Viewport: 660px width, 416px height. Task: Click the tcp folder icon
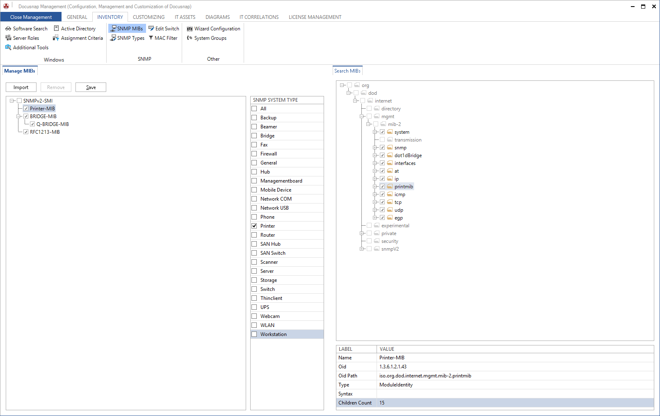[x=390, y=202]
